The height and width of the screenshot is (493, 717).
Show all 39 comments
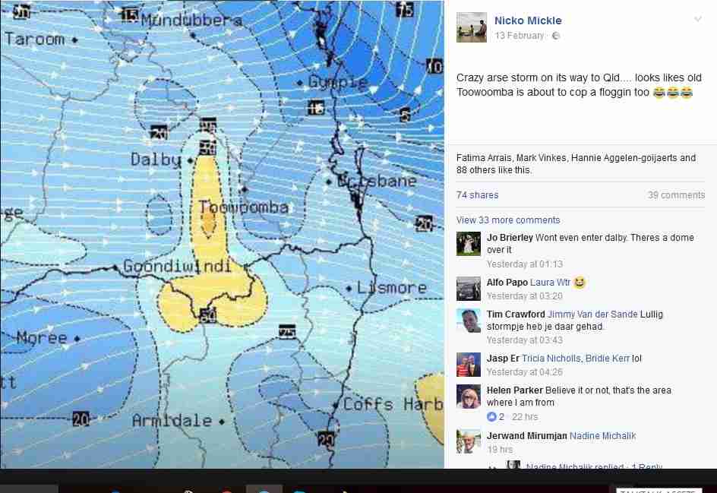click(676, 195)
